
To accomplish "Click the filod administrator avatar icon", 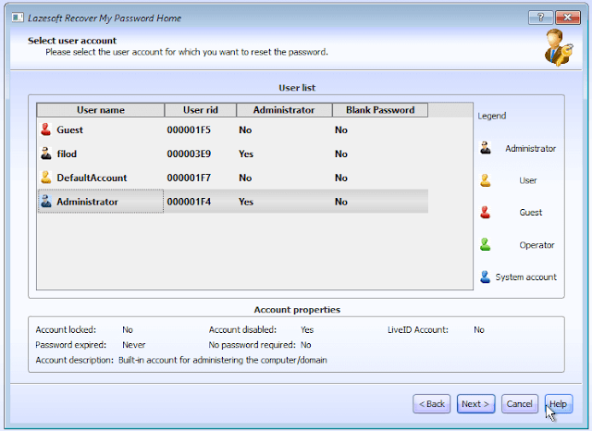I will [46, 154].
